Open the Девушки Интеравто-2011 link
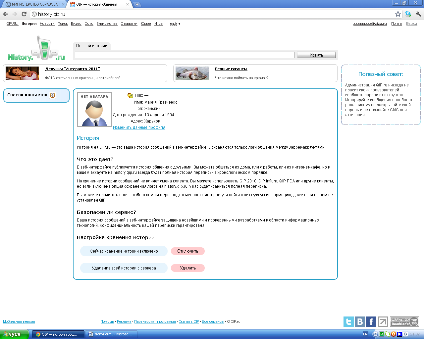 (73, 69)
